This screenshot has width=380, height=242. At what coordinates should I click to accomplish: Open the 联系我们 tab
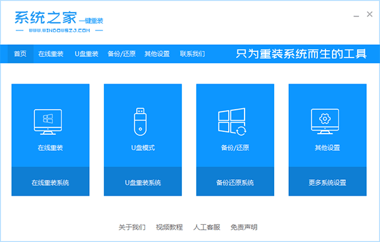pyautogui.click(x=193, y=54)
